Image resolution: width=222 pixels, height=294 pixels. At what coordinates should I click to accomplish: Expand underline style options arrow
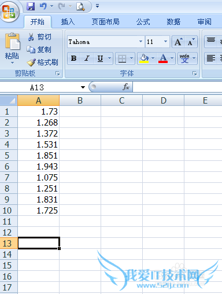tap(109, 58)
